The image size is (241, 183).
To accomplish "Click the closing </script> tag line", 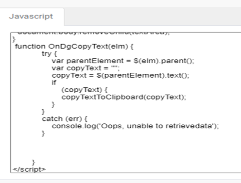I will [29, 169].
